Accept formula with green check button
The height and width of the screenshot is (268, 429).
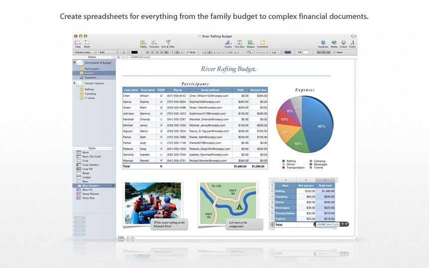coord(127,57)
